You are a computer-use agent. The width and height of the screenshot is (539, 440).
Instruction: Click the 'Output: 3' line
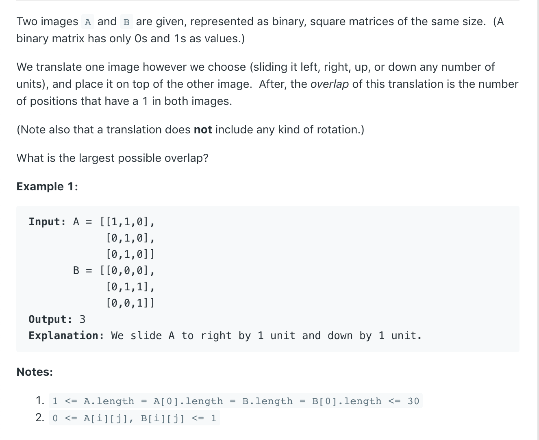(57, 319)
